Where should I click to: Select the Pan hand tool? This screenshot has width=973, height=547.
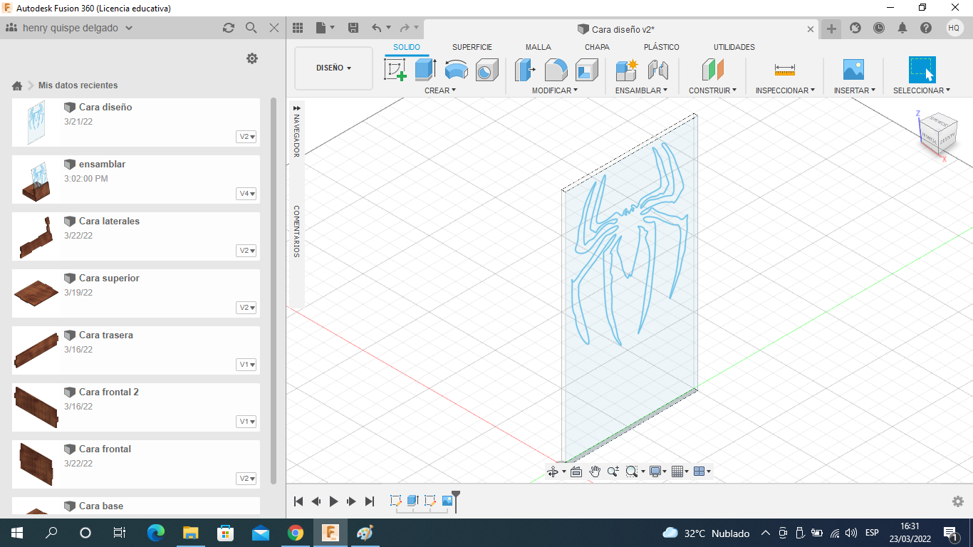pyautogui.click(x=594, y=472)
